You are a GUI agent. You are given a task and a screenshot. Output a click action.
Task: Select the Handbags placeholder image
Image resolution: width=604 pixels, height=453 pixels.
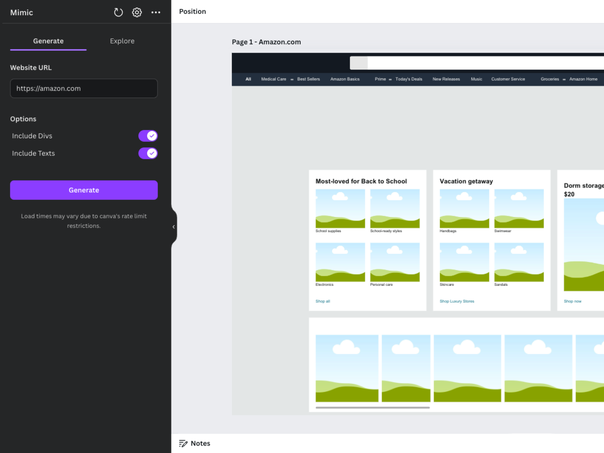click(x=464, y=208)
